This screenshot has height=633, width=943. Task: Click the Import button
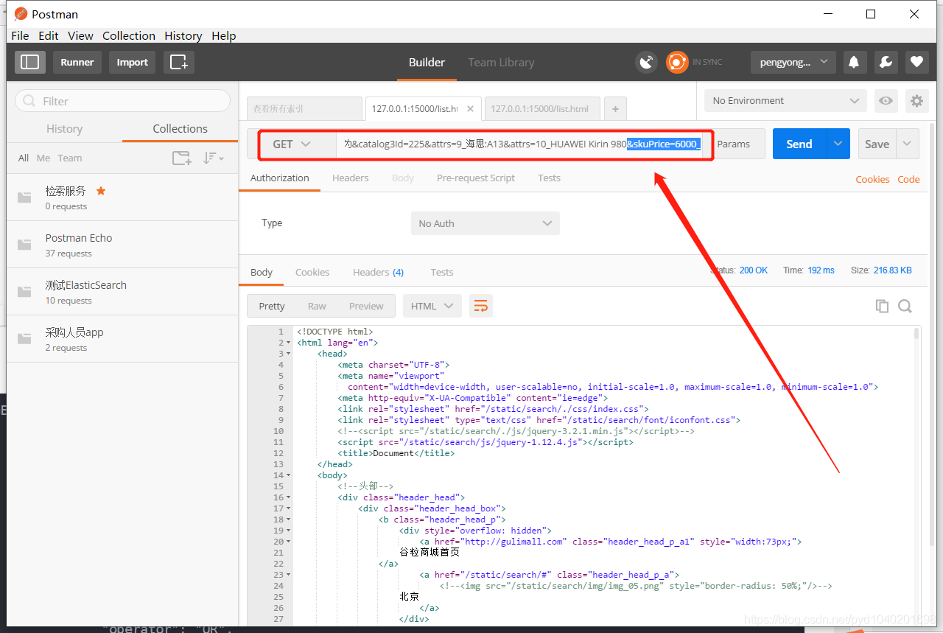click(x=133, y=63)
